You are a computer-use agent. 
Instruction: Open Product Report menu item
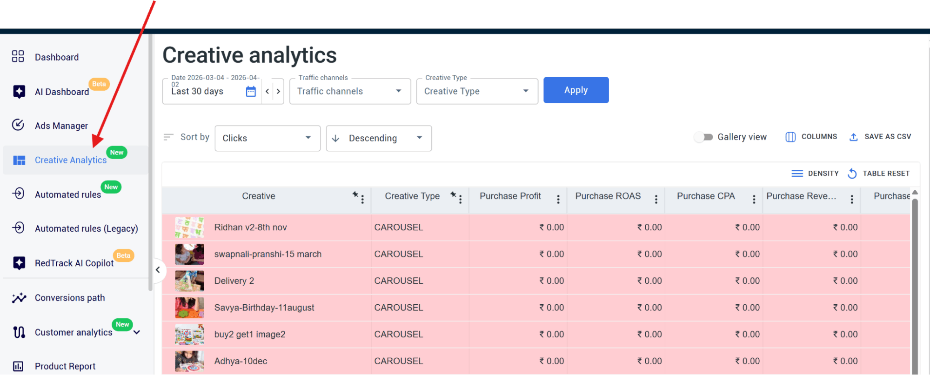pos(65,366)
